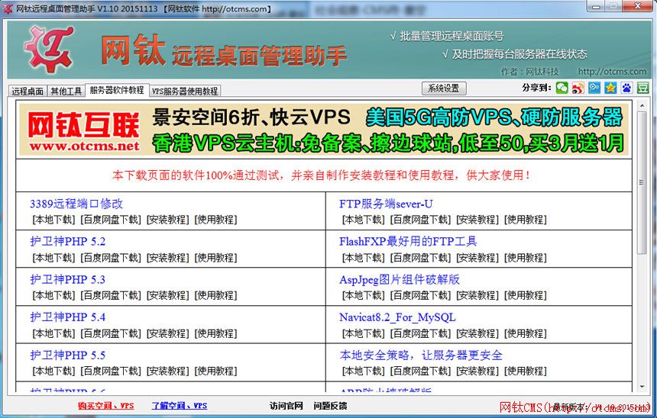657x418 pixels.
Task: Click the app gear logo in title bar
Action: click(x=8, y=8)
